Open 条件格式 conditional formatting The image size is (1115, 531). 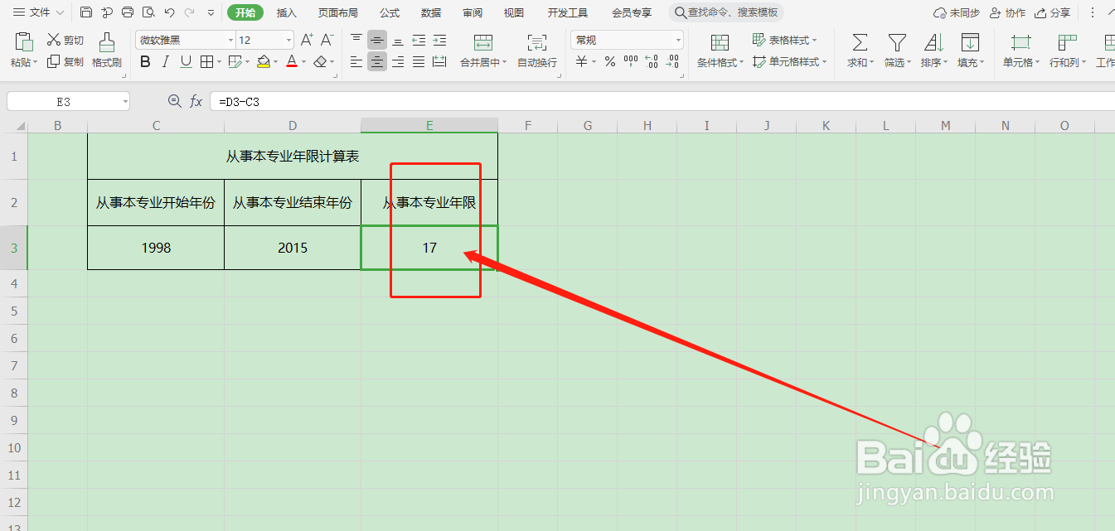tap(718, 51)
